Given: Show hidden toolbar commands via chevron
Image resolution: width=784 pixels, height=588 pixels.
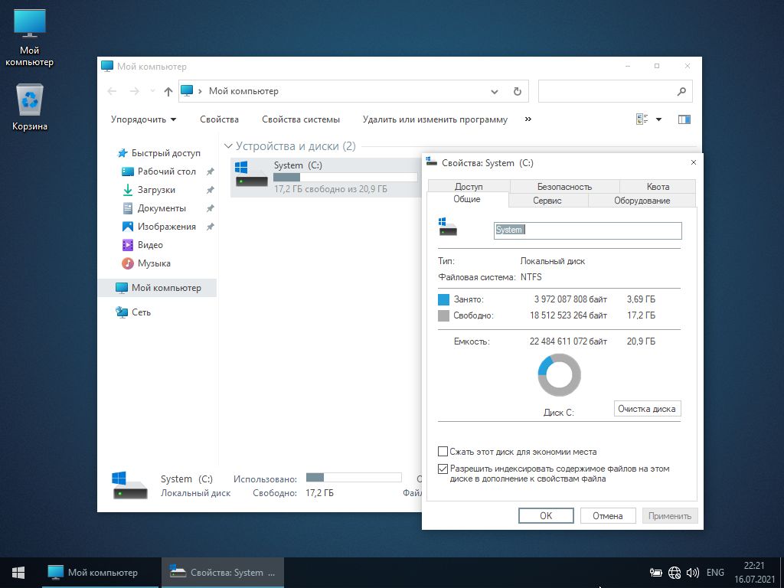Looking at the screenshot, I should tap(528, 119).
